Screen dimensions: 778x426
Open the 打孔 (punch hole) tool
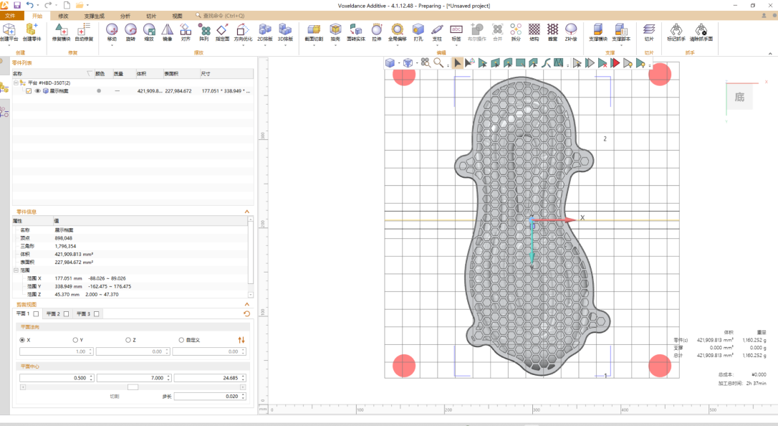(418, 29)
